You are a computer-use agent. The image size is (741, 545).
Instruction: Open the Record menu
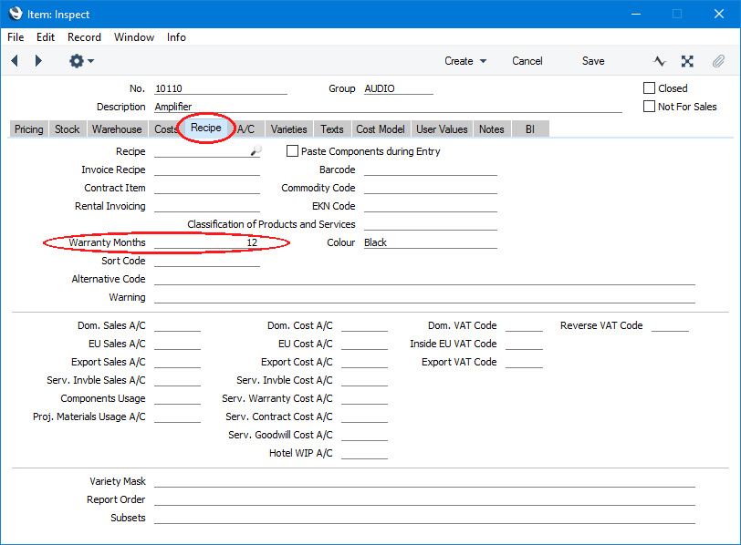[x=84, y=37]
